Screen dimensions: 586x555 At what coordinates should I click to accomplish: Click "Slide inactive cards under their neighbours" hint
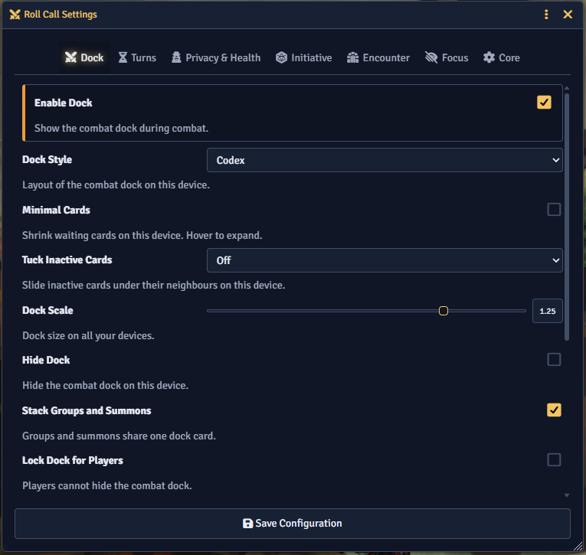tap(154, 285)
